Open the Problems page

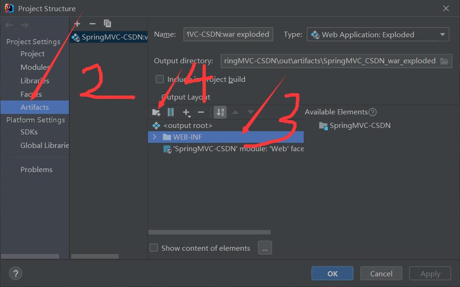tap(36, 170)
